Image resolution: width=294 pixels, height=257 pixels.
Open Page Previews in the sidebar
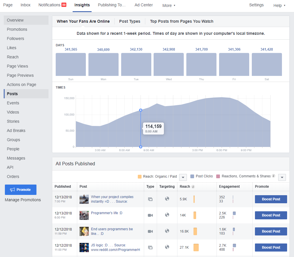click(26, 75)
